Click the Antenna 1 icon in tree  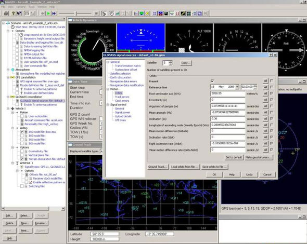tap(17, 163)
